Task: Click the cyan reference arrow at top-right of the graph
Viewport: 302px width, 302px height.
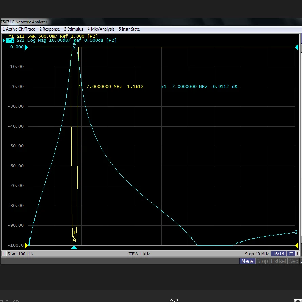Action: (x=297, y=47)
